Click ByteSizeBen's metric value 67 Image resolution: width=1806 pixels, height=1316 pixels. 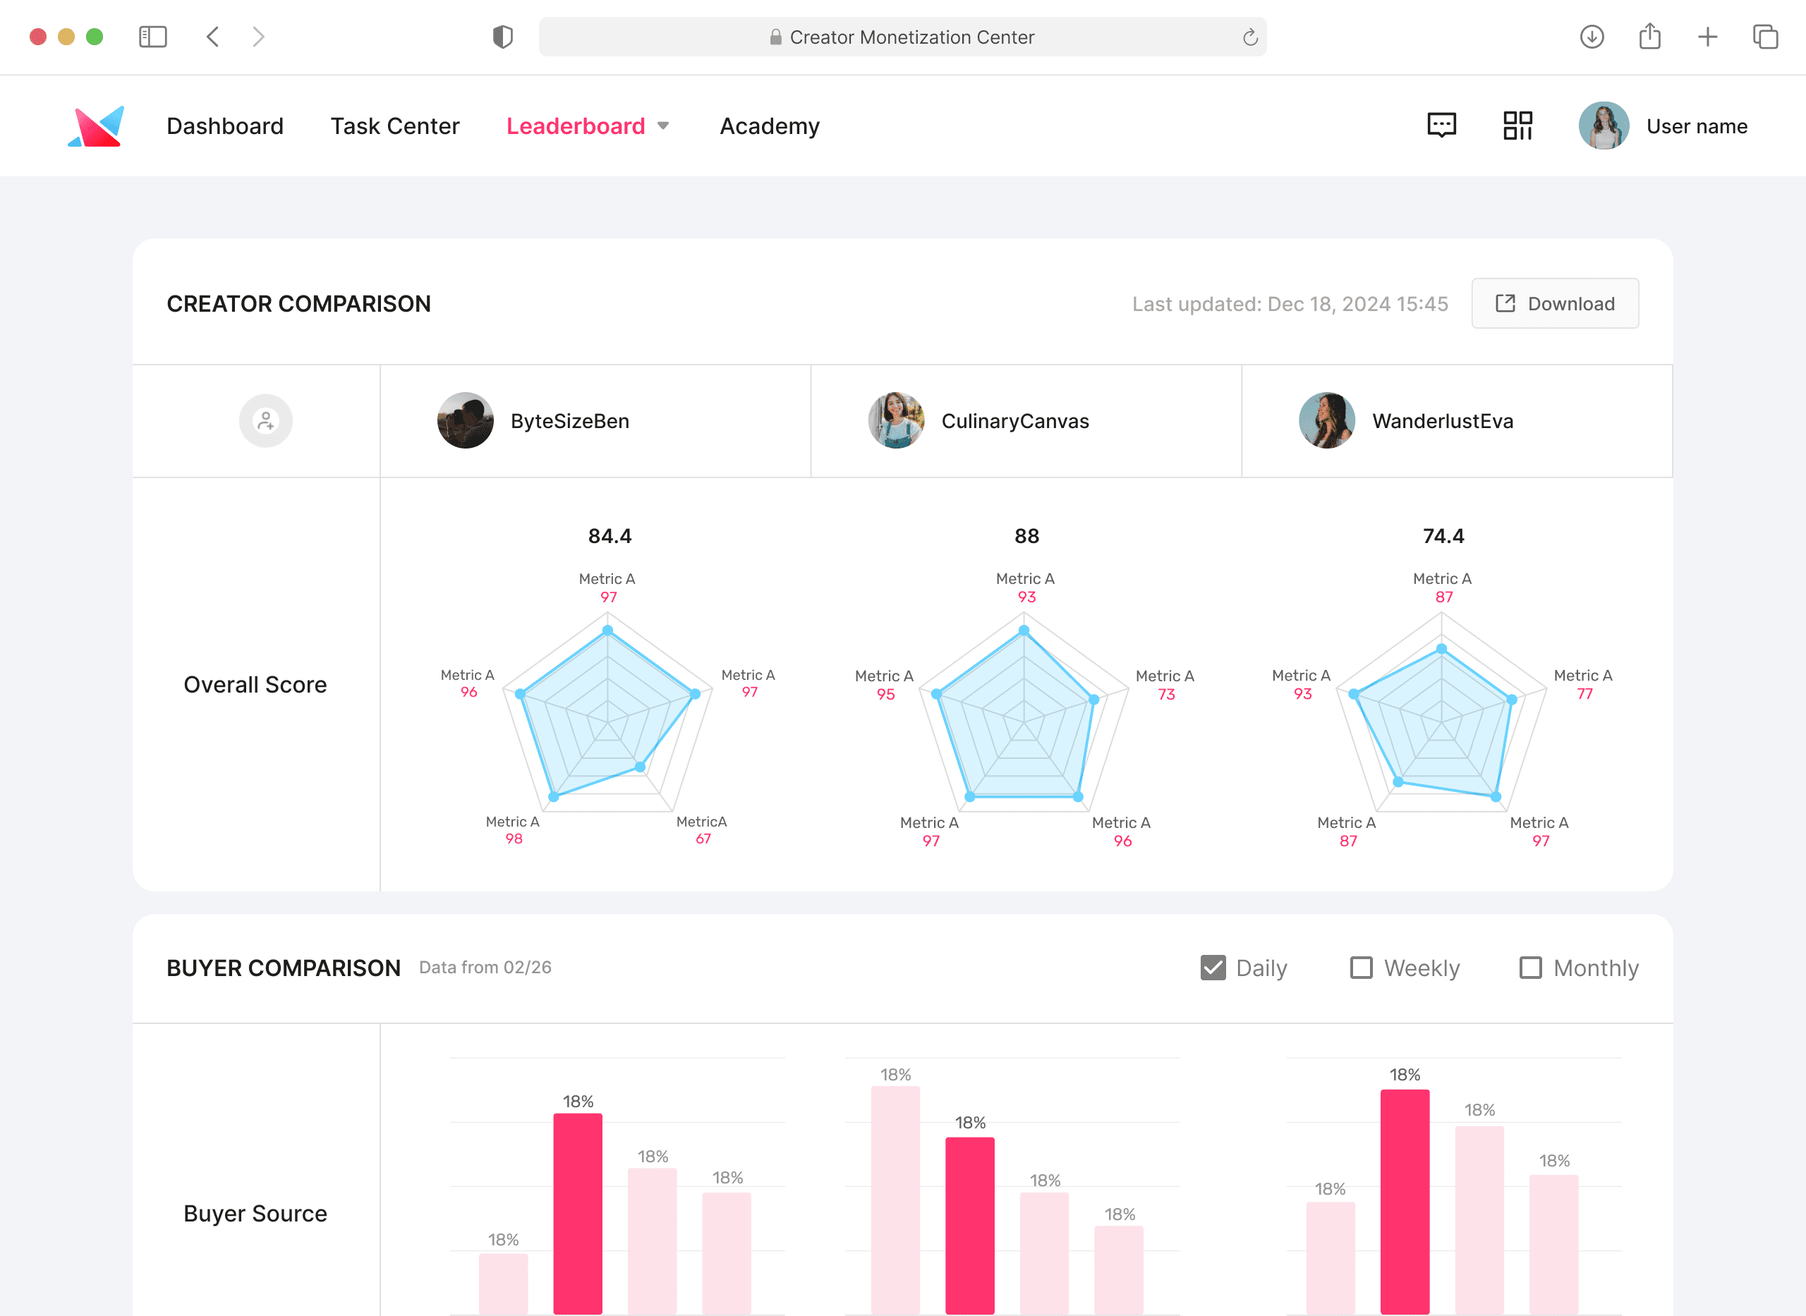[703, 839]
